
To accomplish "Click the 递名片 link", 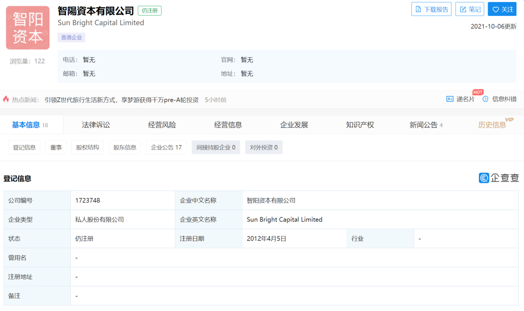I will tap(460, 99).
